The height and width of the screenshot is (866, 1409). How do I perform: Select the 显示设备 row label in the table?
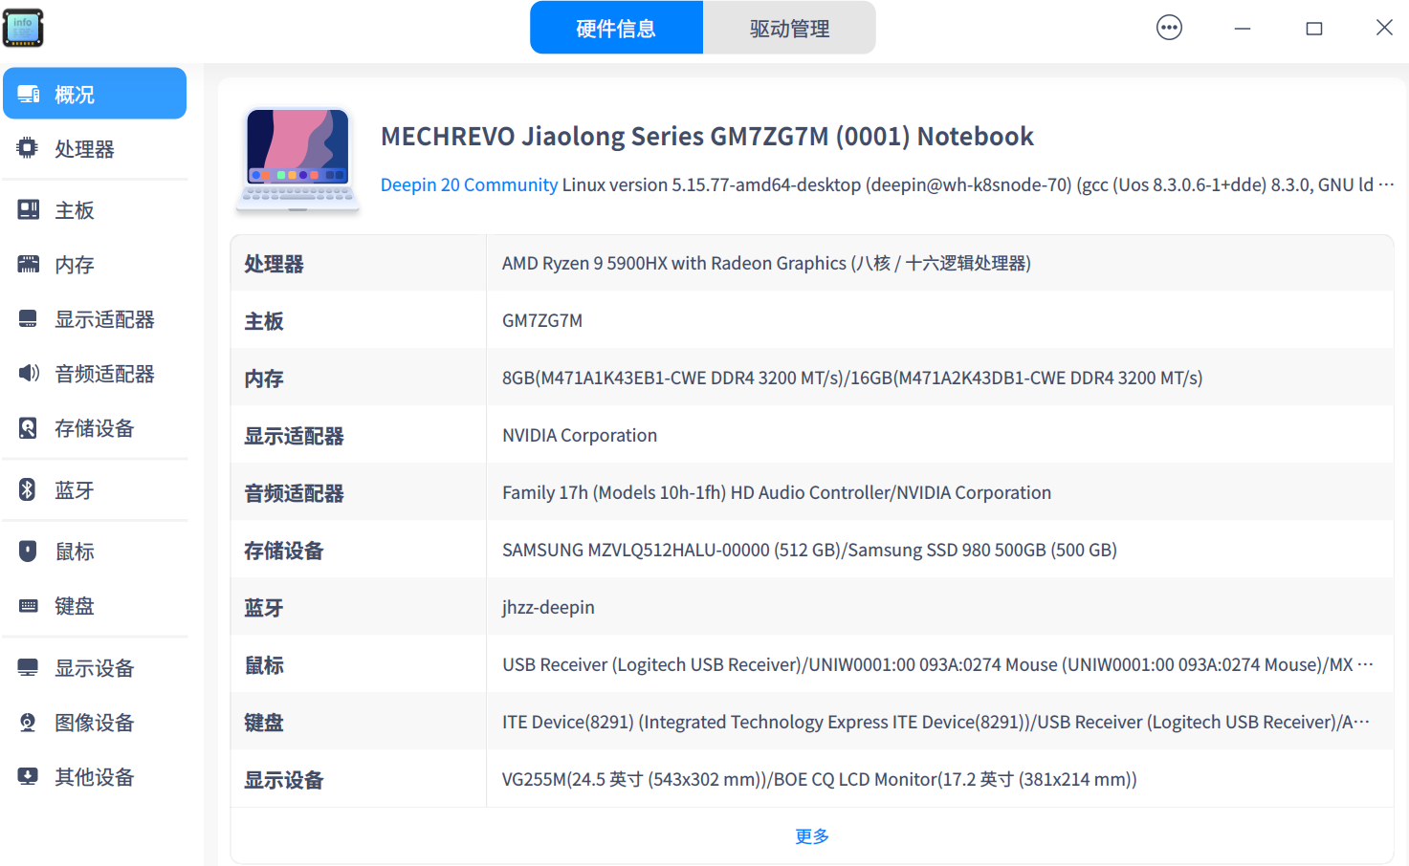click(x=284, y=780)
